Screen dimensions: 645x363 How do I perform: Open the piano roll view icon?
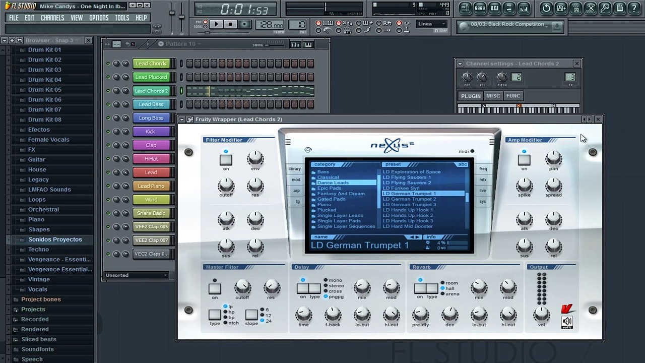coord(494,8)
